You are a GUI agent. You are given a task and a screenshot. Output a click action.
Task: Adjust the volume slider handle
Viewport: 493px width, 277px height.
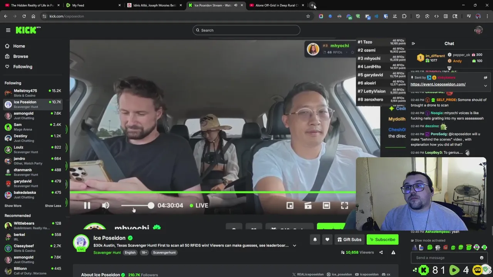pyautogui.click(x=151, y=205)
